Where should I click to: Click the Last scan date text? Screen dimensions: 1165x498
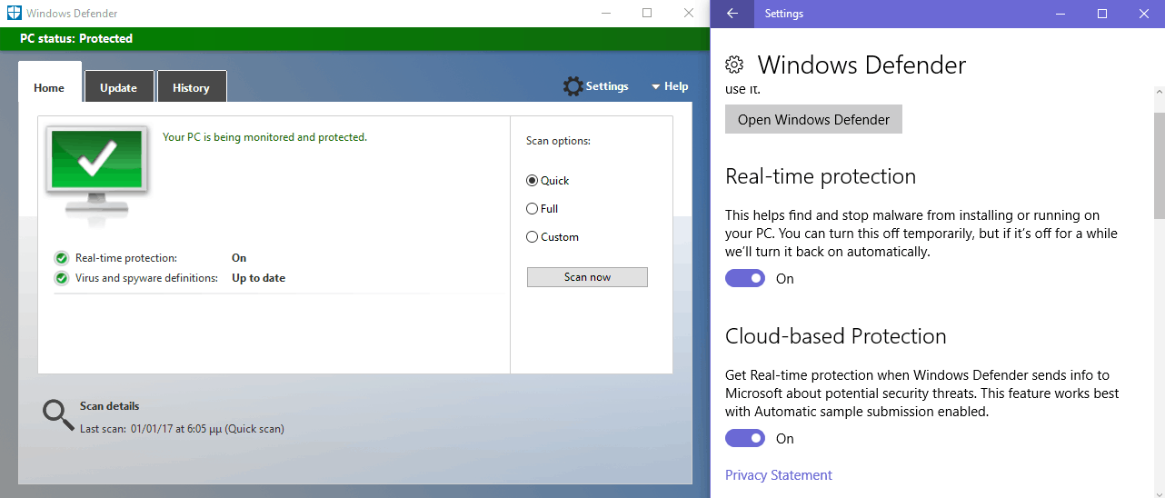(x=182, y=428)
